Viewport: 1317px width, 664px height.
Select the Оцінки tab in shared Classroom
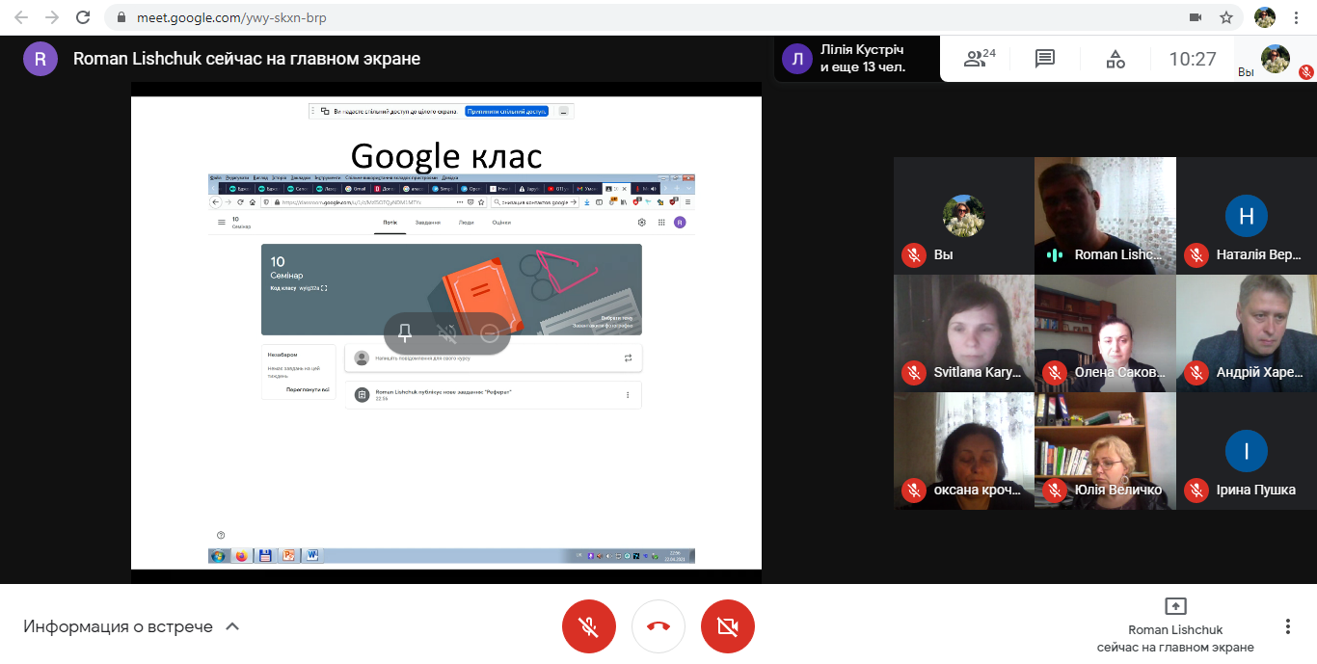pyautogui.click(x=501, y=223)
